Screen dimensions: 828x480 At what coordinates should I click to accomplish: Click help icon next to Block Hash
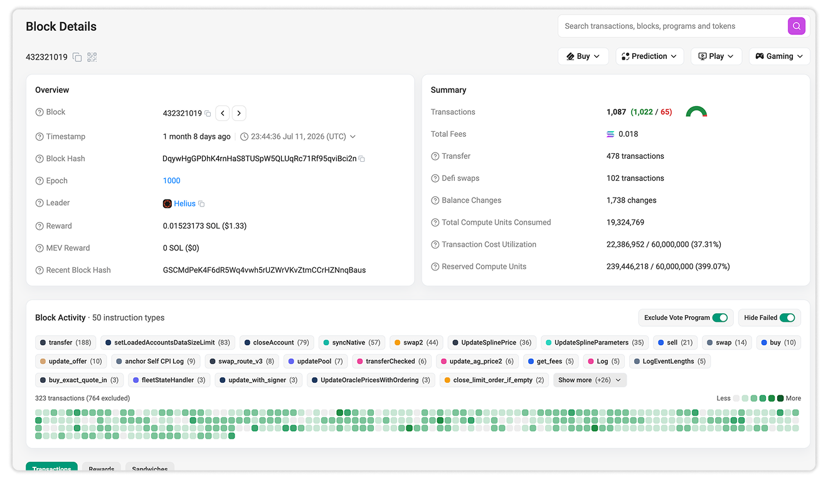[40, 159]
